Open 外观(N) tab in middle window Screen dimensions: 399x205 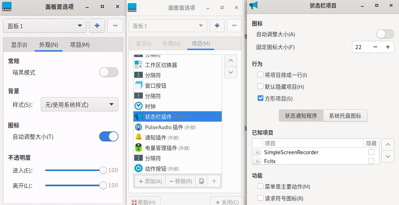click(171, 44)
